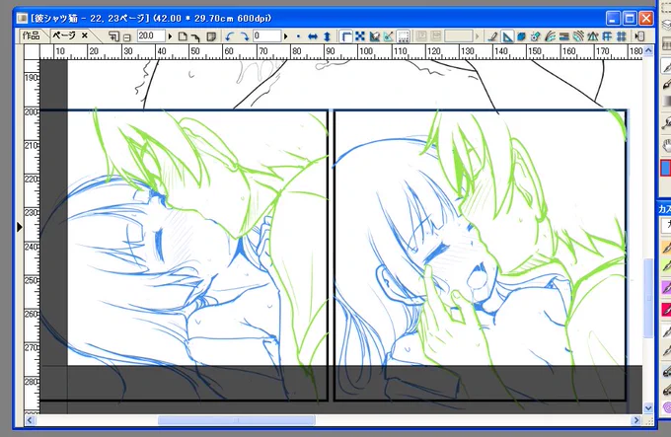This screenshot has height=437, width=671.
Task: Click the blue cube snap icon
Action: 521,36
